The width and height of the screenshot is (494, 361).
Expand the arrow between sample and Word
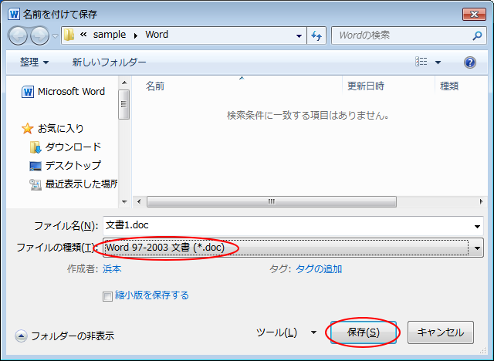(136, 35)
